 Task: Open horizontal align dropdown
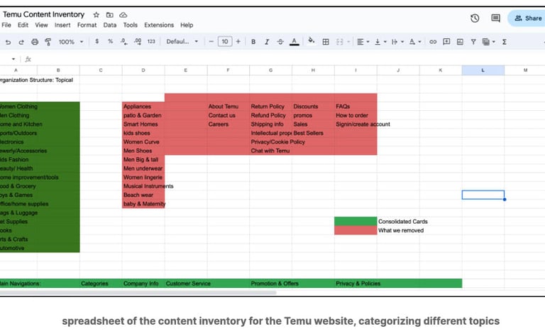pos(363,42)
